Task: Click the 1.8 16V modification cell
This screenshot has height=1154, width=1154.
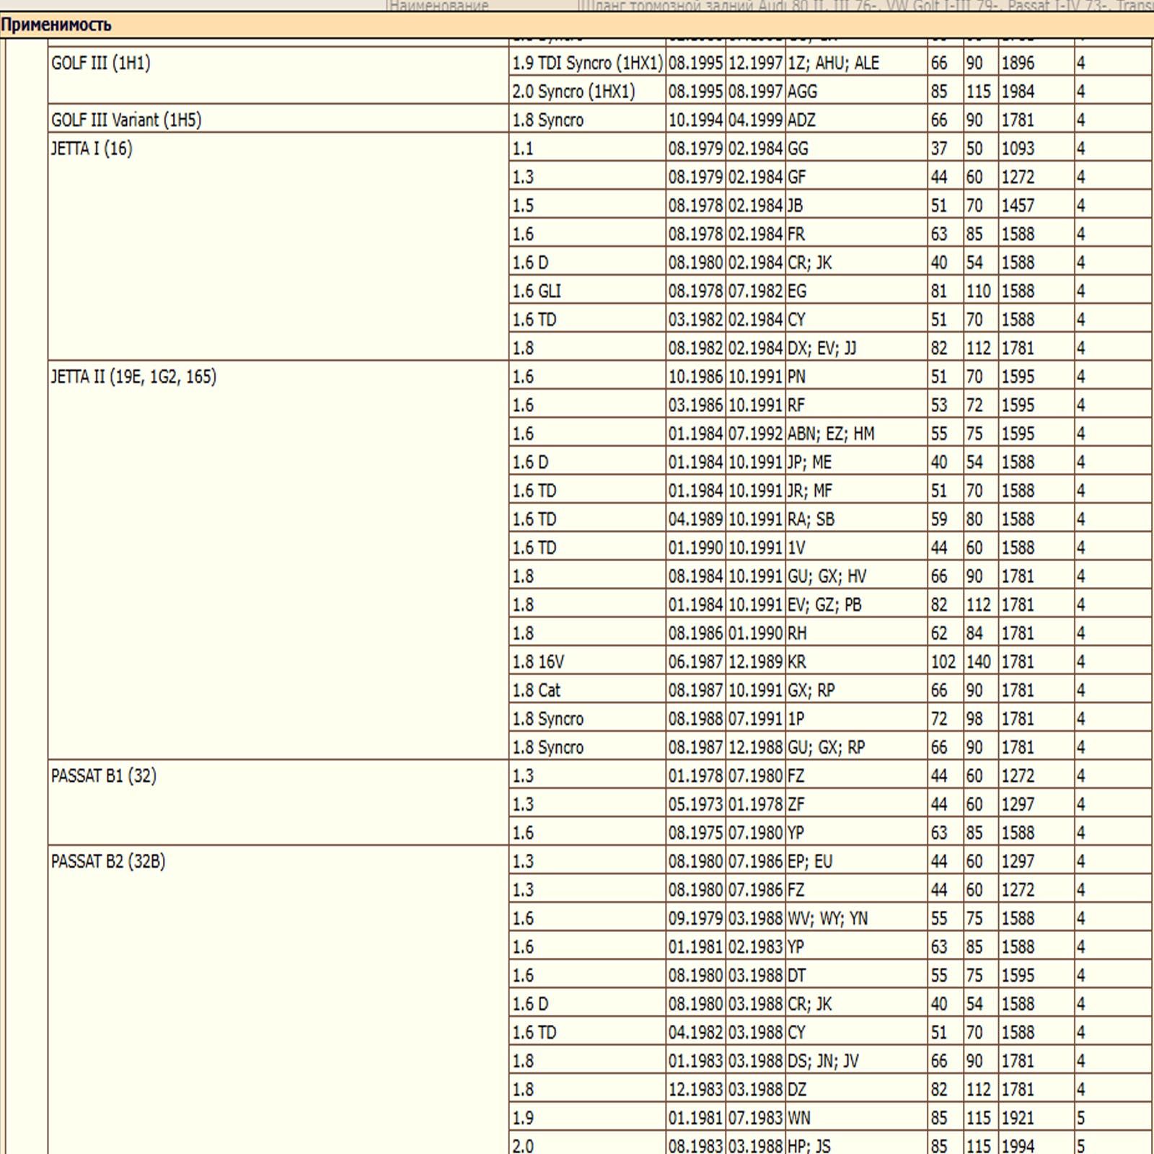Action: 587,661
